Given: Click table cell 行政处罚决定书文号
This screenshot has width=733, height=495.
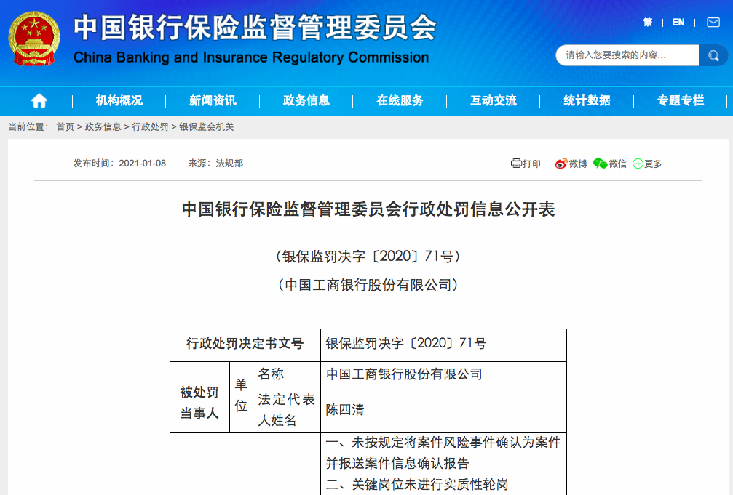Looking at the screenshot, I should [x=245, y=344].
